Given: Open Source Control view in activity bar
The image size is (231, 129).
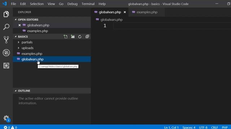Looking at the screenshot, I should click(x=6, y=40).
